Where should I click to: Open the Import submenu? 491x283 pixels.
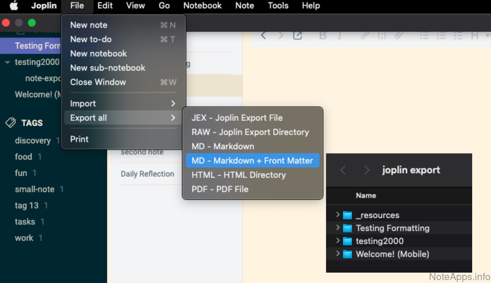122,104
